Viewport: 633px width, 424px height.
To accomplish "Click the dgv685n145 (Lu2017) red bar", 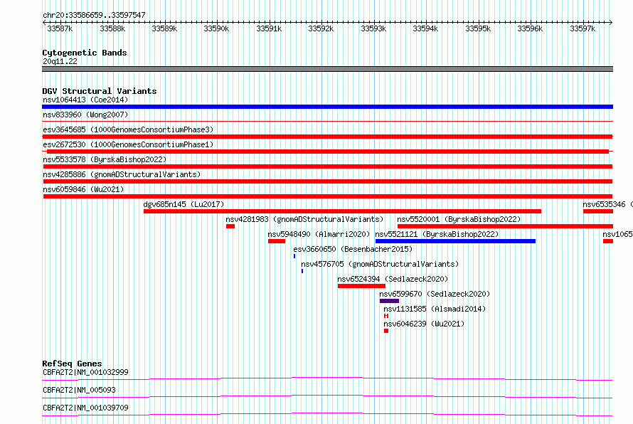I will (342, 211).
